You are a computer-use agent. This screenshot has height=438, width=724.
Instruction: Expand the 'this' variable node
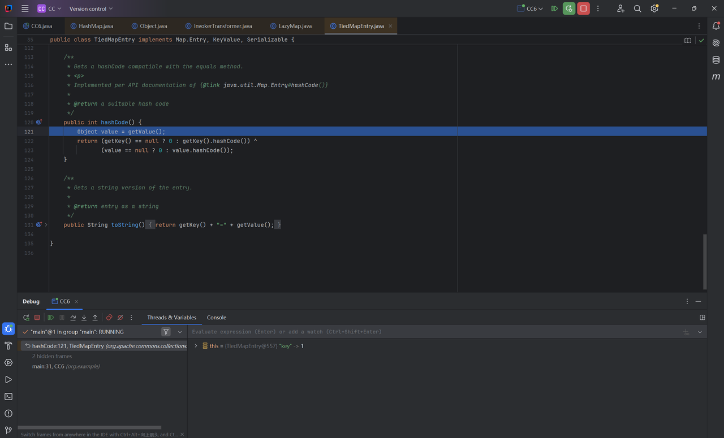click(196, 346)
